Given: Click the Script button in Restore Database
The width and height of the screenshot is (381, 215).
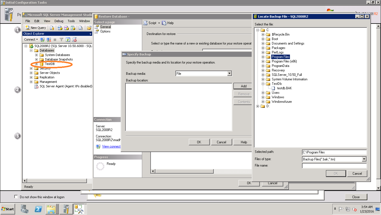Looking at the screenshot, I should 150,23.
